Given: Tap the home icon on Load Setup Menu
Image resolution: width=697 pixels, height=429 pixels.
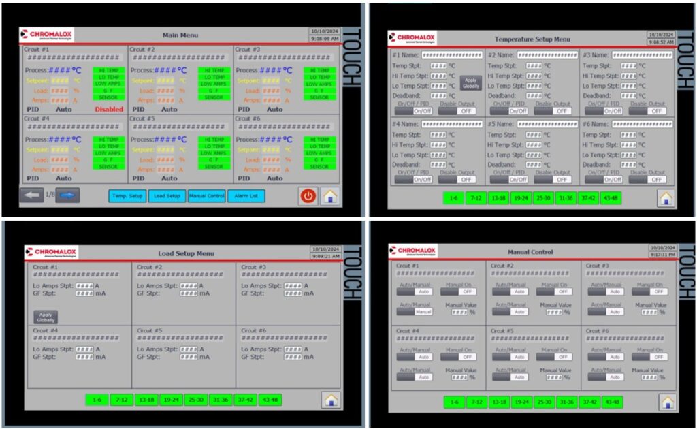Looking at the screenshot, I should [x=331, y=400].
